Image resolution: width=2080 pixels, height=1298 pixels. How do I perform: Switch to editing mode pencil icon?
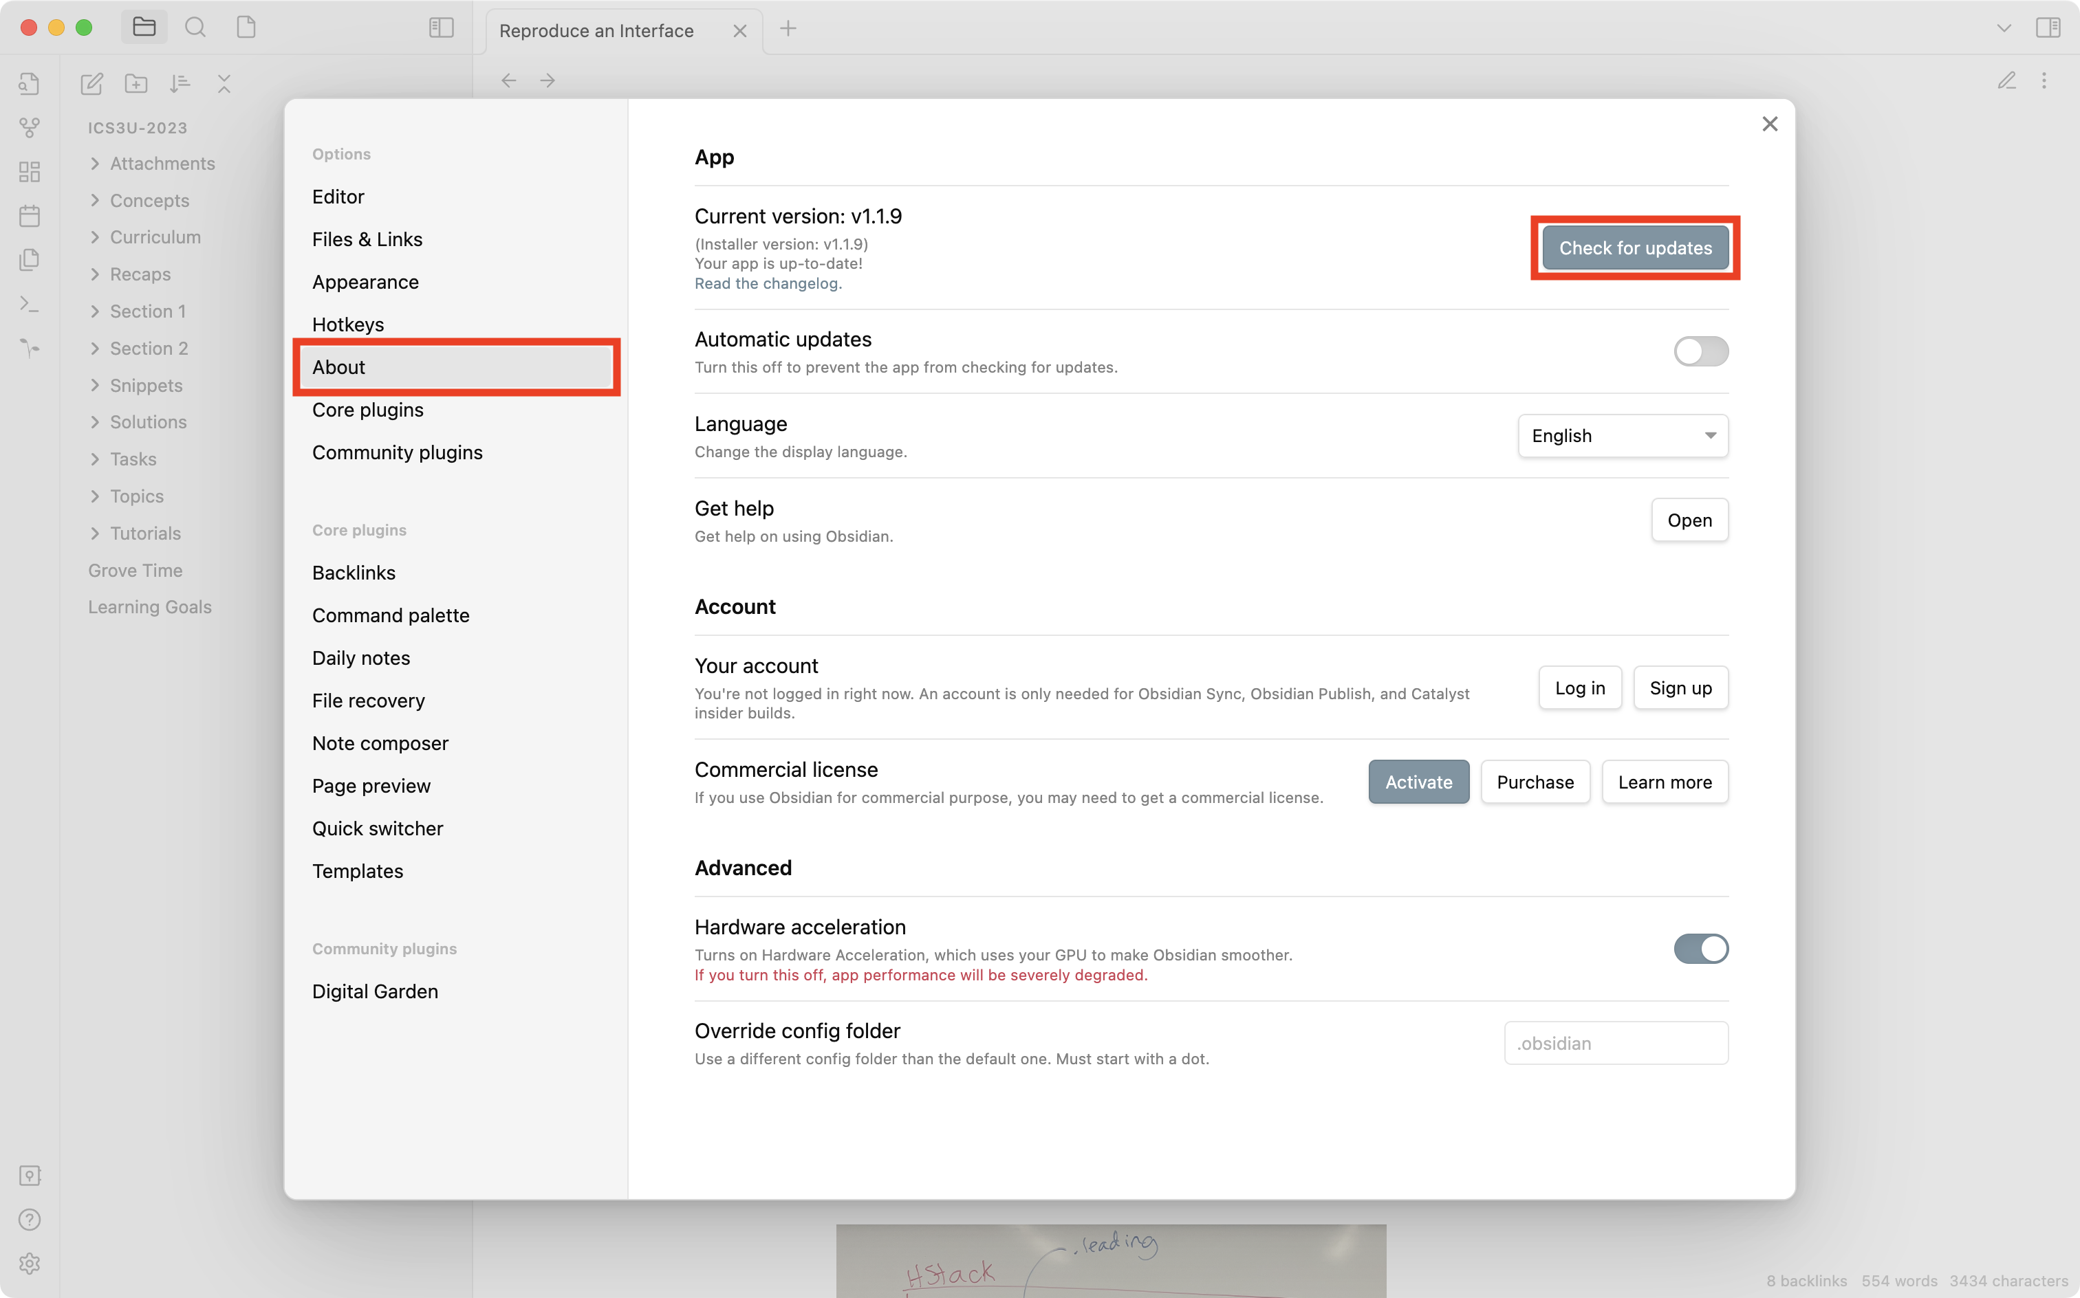(x=2006, y=80)
